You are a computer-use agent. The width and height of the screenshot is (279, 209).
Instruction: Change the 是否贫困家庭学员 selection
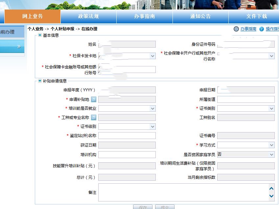271,154
